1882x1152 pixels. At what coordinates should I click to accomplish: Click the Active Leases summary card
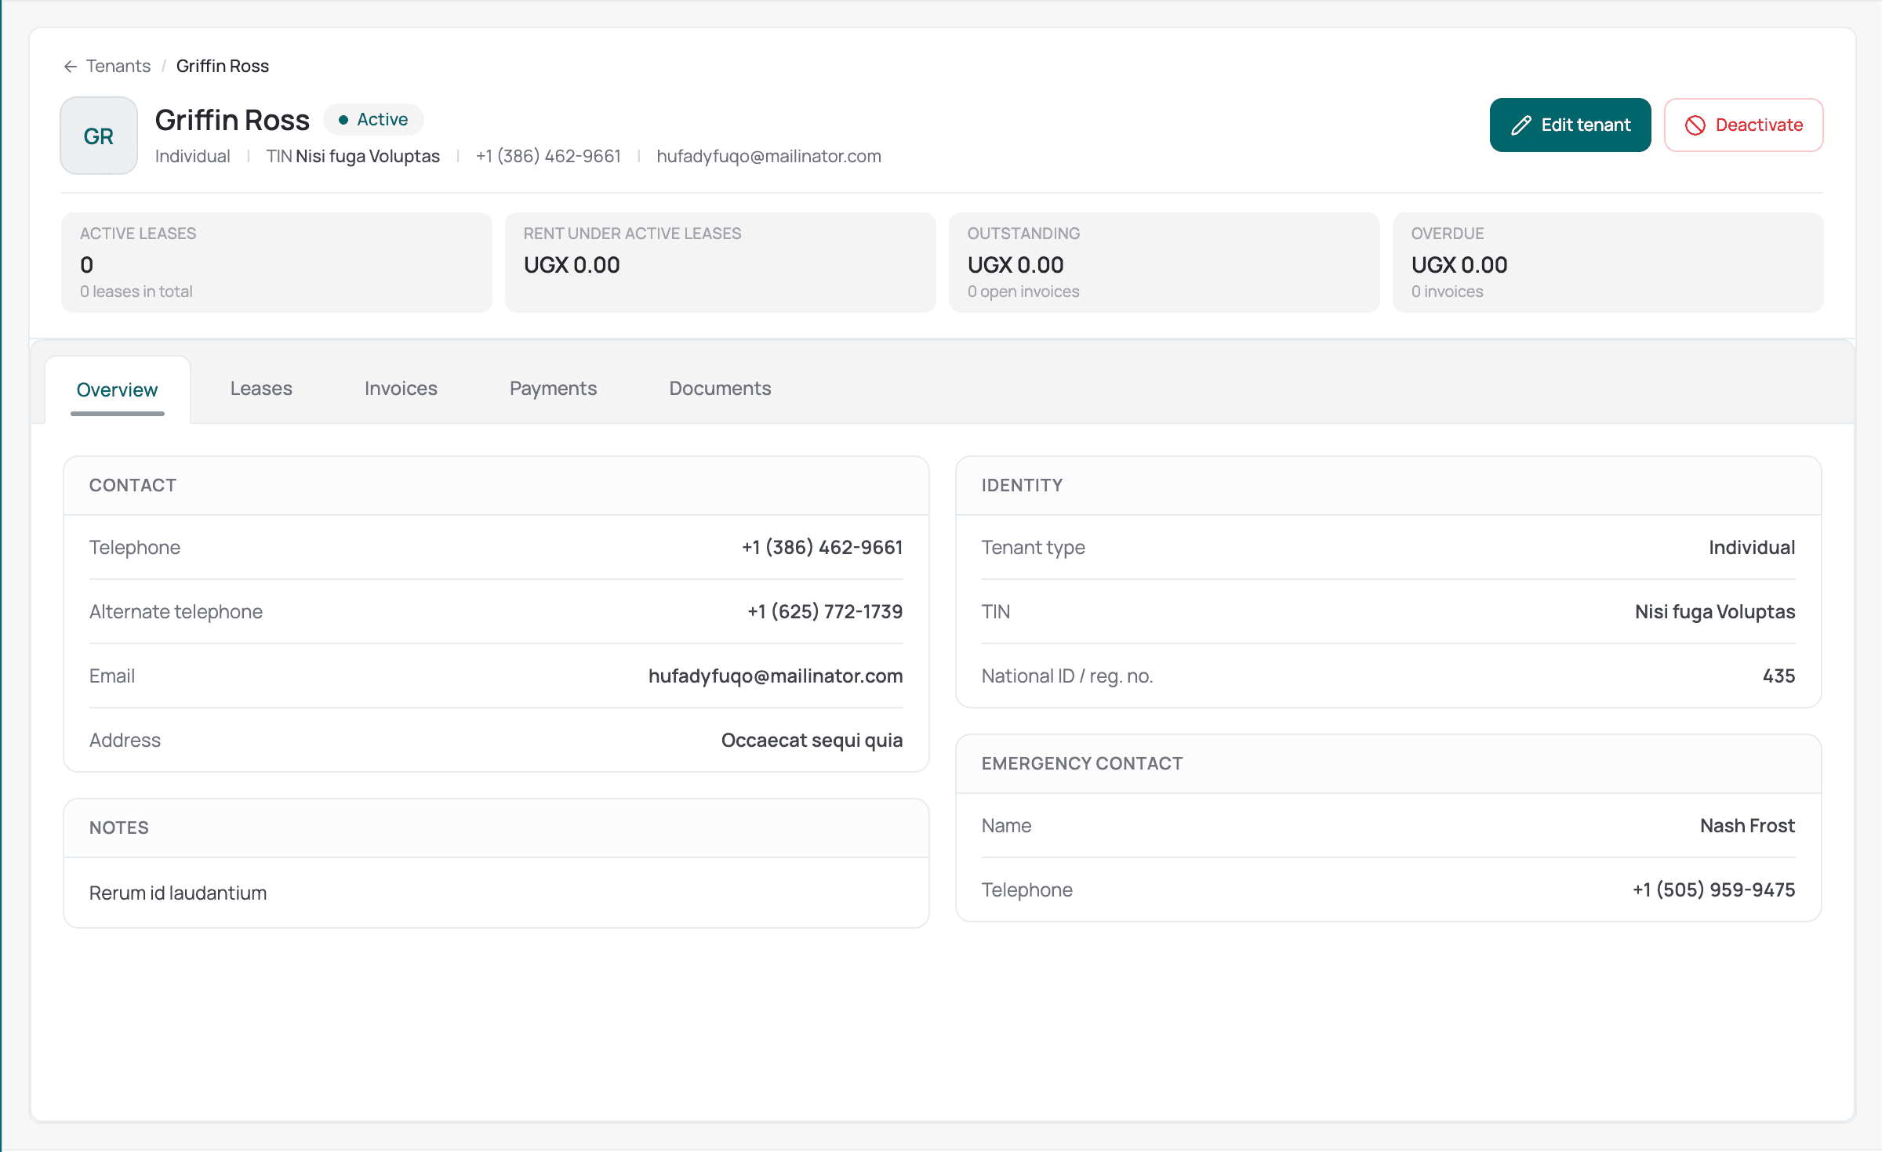pos(277,263)
